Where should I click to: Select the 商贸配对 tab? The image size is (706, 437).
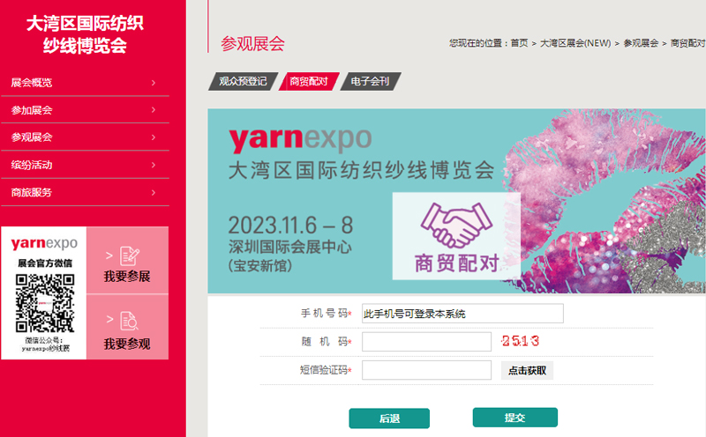[x=309, y=81]
